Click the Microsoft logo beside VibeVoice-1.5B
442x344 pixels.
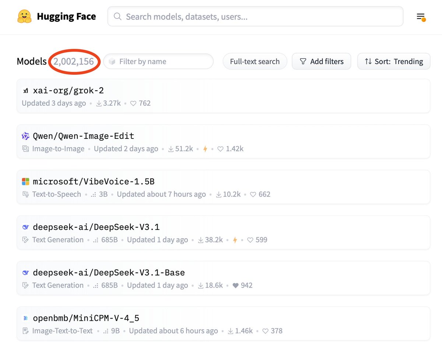(25, 182)
